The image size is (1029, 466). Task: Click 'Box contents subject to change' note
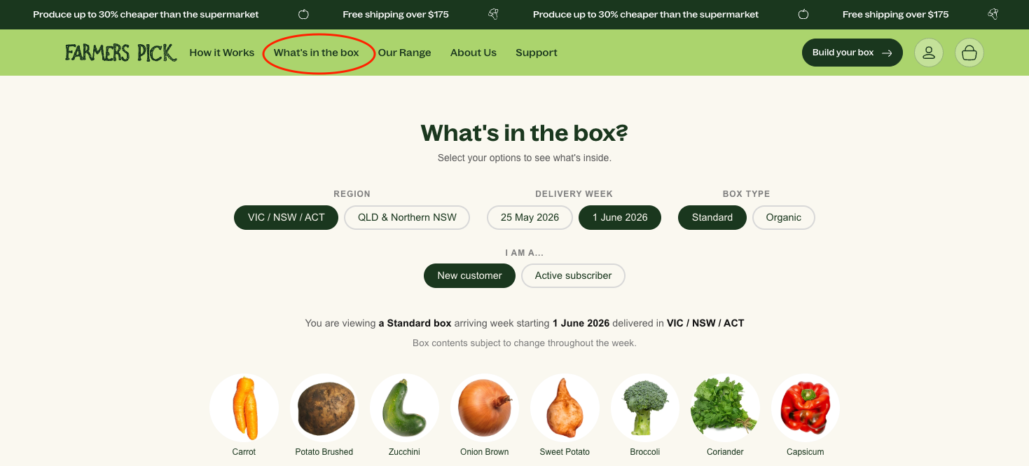[x=525, y=343]
